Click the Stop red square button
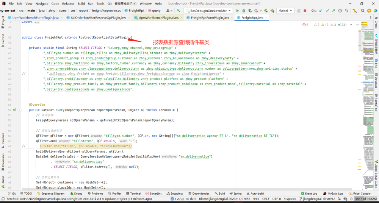Screen dimensions: 379x203 click(x=305, y=11)
